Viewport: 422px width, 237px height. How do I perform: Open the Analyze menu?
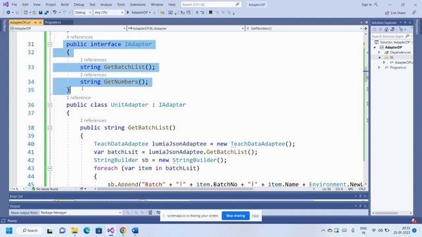tap(106, 5)
